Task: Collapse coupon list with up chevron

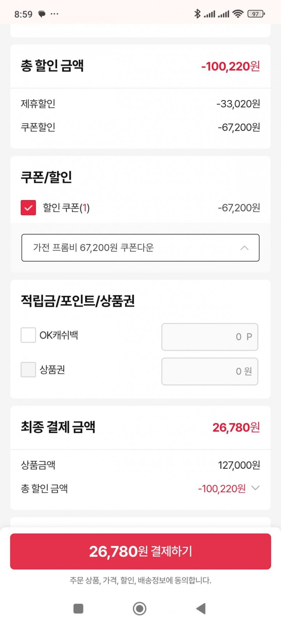Action: pos(245,248)
